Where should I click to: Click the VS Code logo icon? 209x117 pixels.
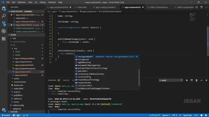[3, 2]
